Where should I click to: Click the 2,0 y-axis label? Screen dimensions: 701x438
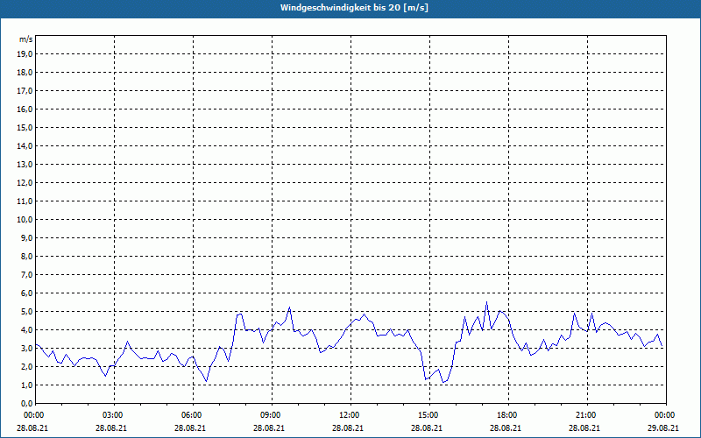(27, 366)
